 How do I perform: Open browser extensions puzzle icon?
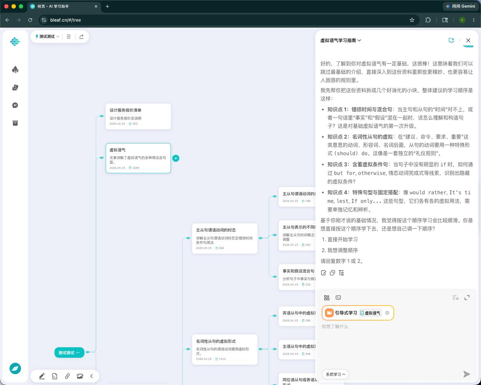click(x=428, y=20)
